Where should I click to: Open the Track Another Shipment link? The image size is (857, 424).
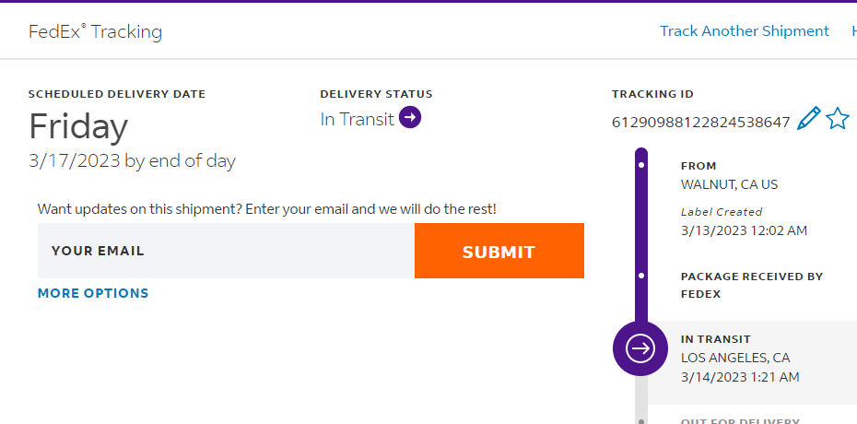[744, 31]
